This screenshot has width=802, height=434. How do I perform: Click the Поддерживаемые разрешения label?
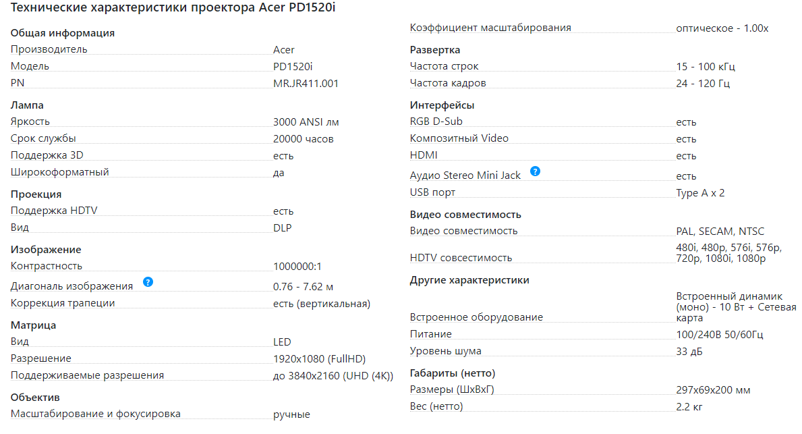coord(87,375)
